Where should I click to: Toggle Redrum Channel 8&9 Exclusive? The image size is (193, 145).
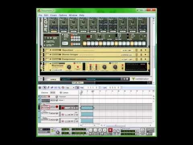point(45,45)
